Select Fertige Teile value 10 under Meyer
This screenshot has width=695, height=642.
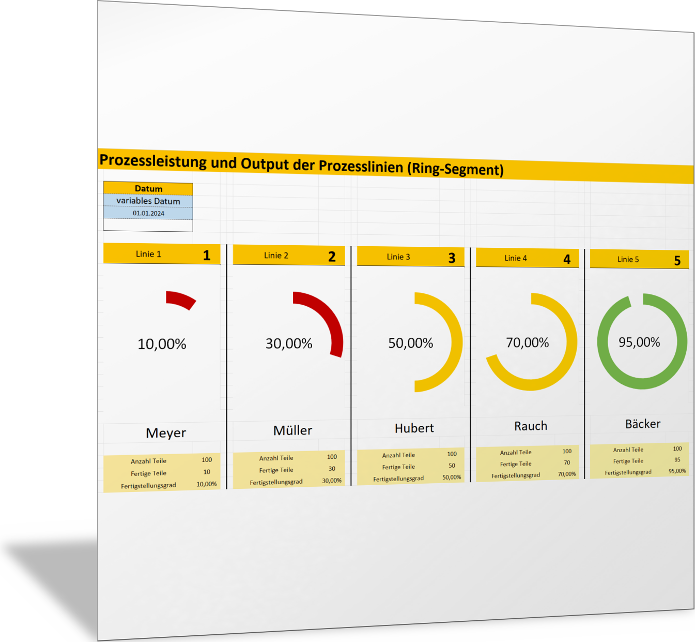click(x=207, y=472)
